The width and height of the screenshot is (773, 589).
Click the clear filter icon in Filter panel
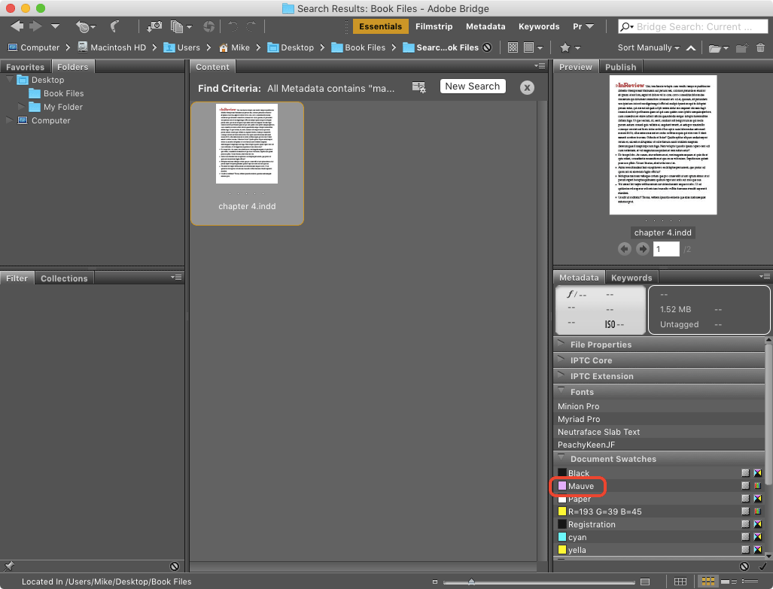tap(175, 566)
